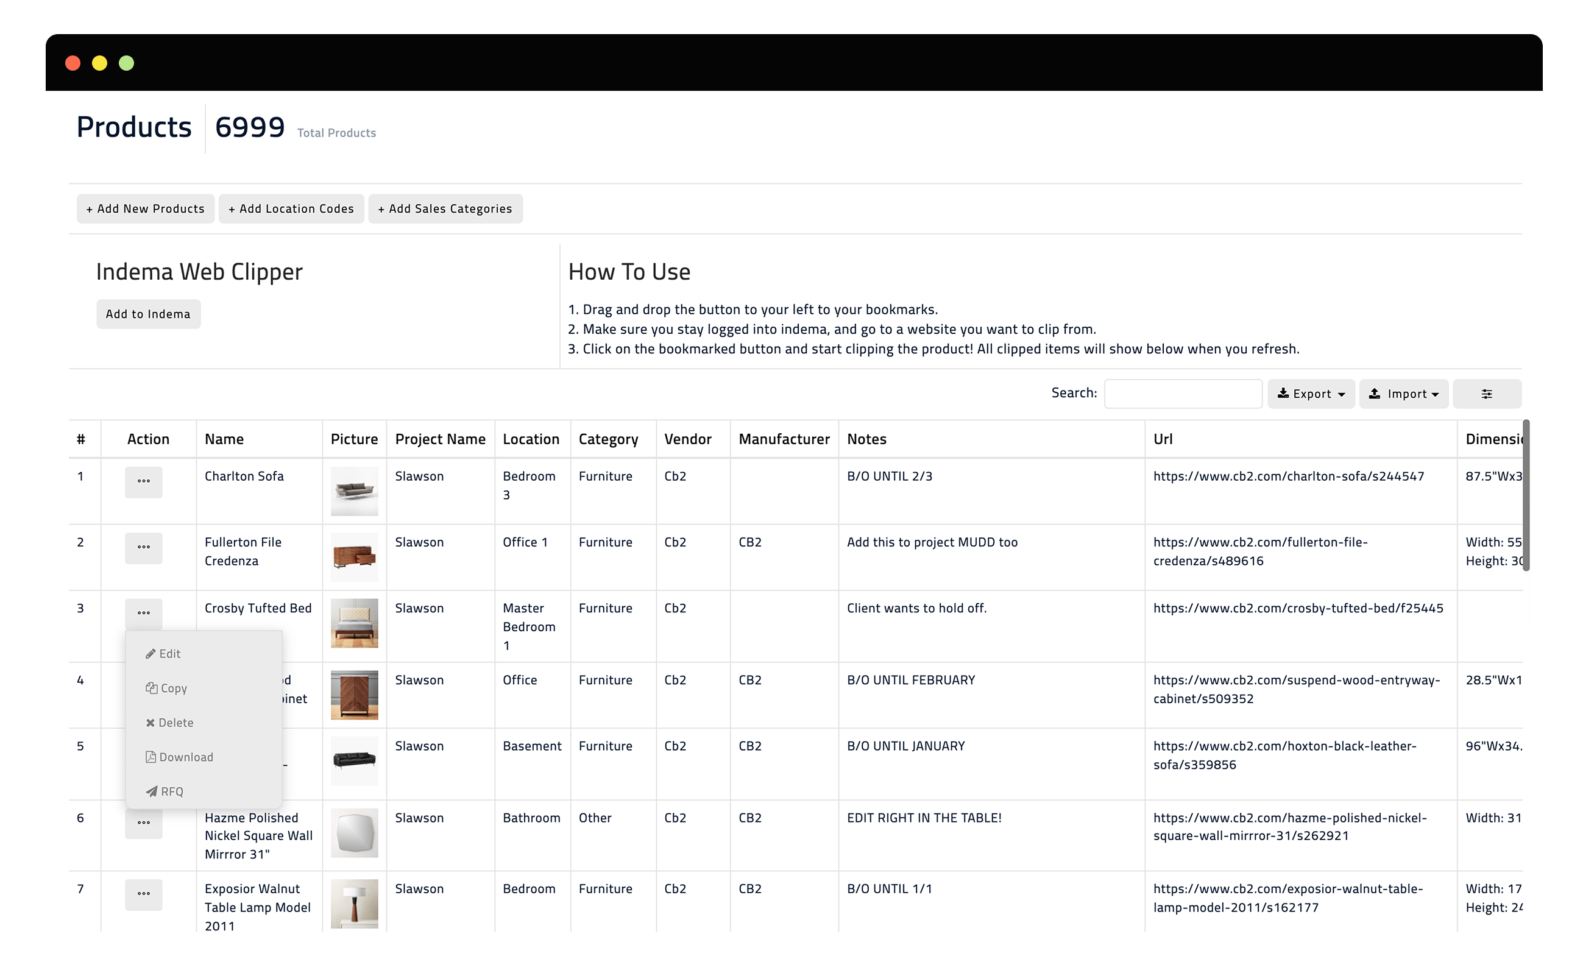This screenshot has height=970, width=1569.
Task: Sort by the Manufacturer column header
Action: [784, 439]
